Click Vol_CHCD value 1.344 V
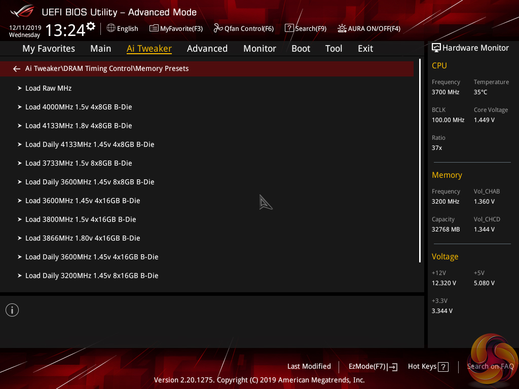This screenshot has width=519, height=389. coord(484,229)
